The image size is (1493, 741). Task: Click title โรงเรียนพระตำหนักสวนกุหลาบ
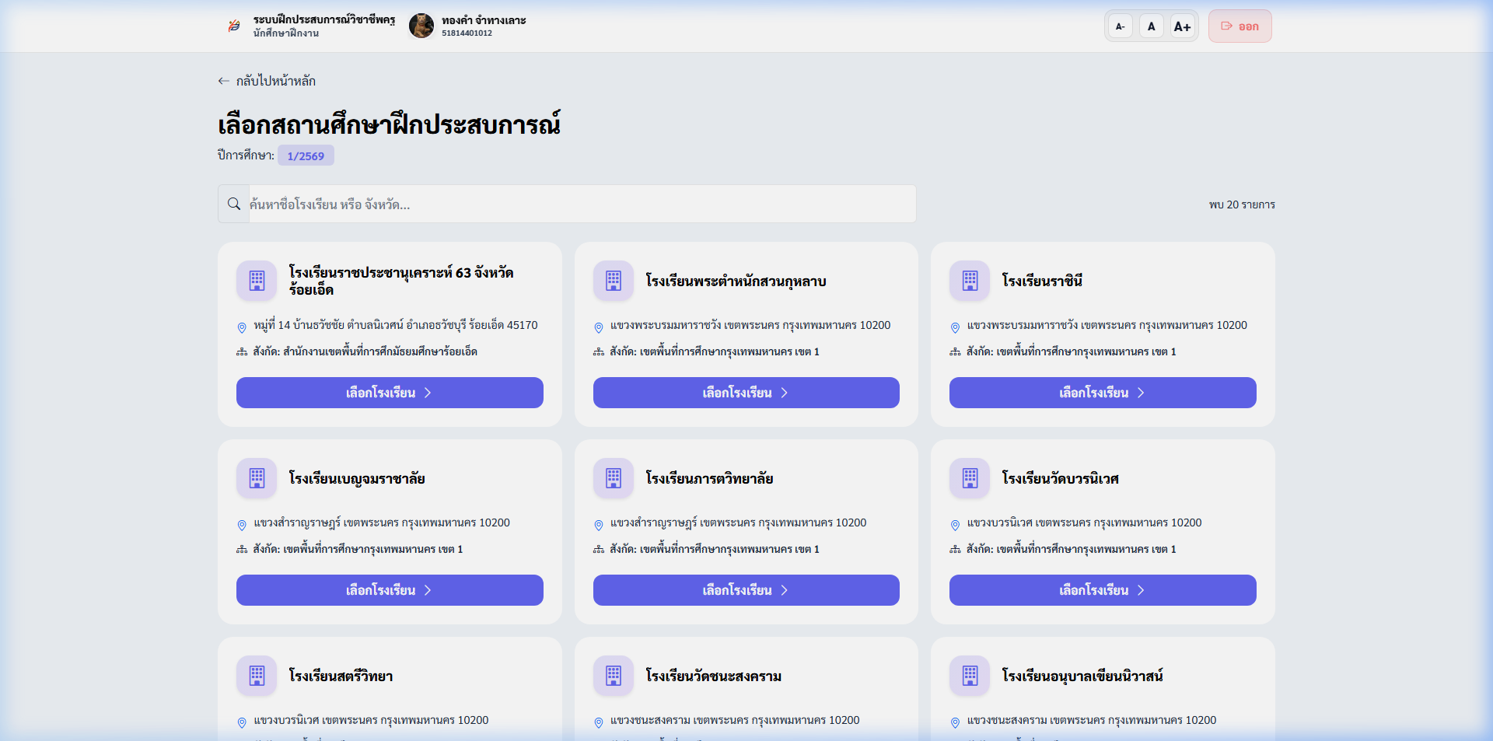[x=736, y=281]
